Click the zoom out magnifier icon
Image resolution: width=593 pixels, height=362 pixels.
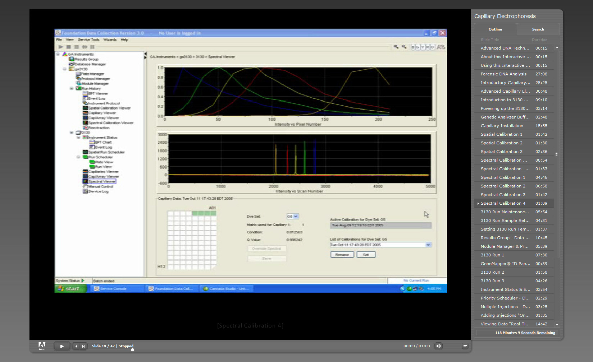(404, 47)
